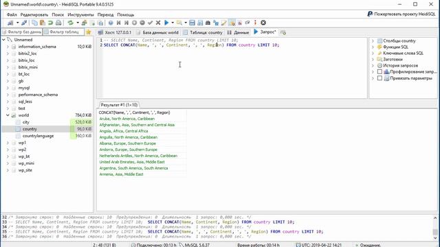Click the insert row plus icon
The height and width of the screenshot is (247, 440).
pyautogui.click(x=135, y=23)
